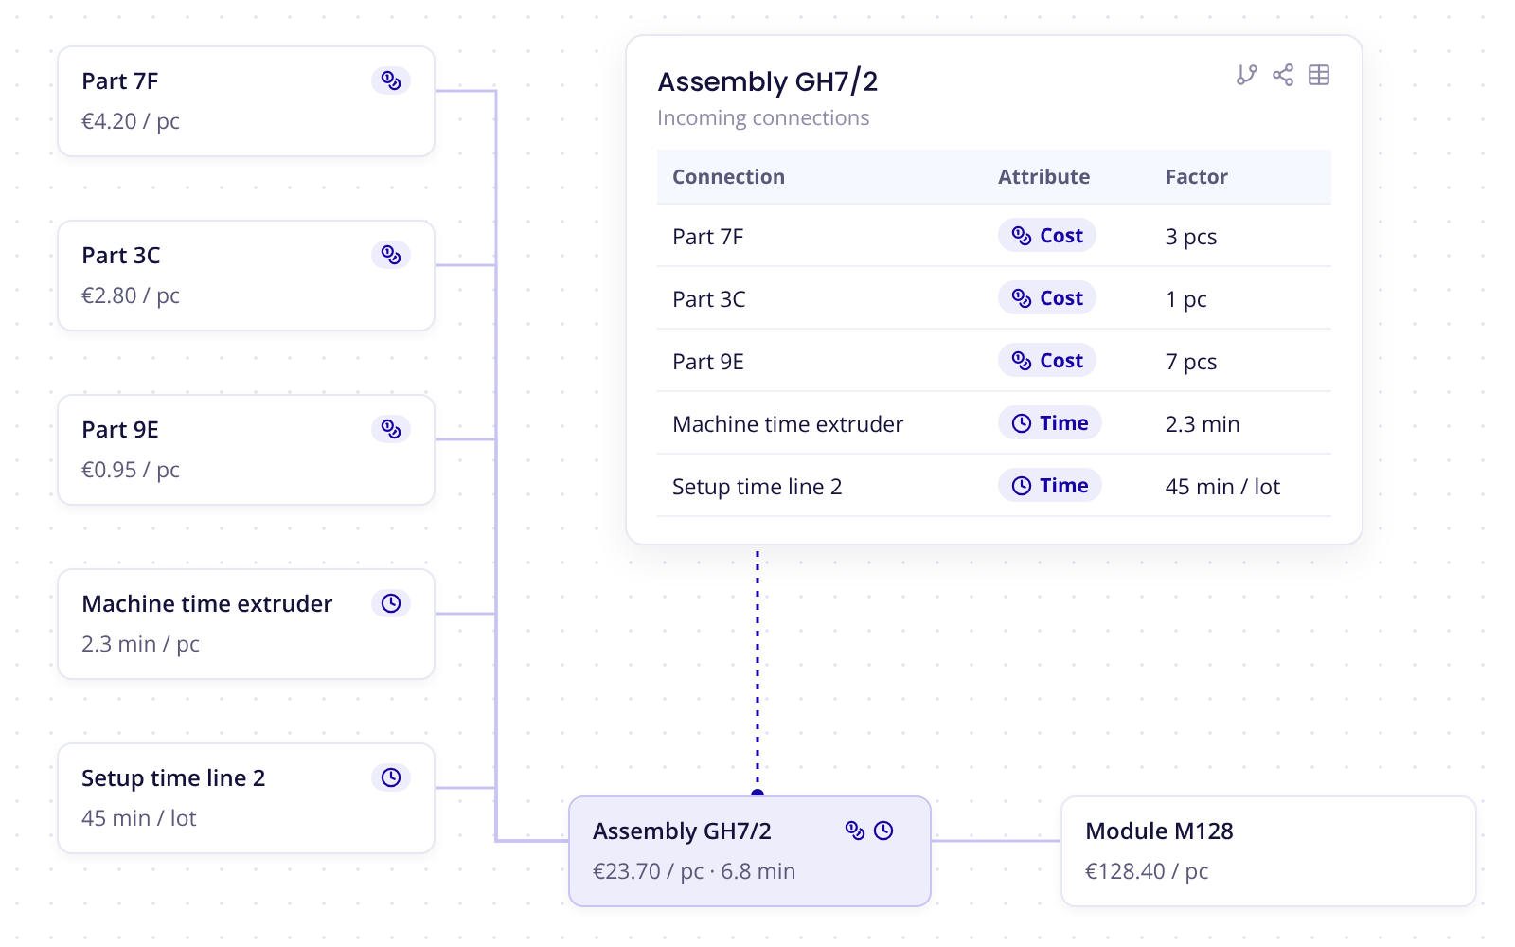This screenshot has width=1515, height=947.
Task: Select the Assembly GH7/2 node
Action: tap(750, 851)
